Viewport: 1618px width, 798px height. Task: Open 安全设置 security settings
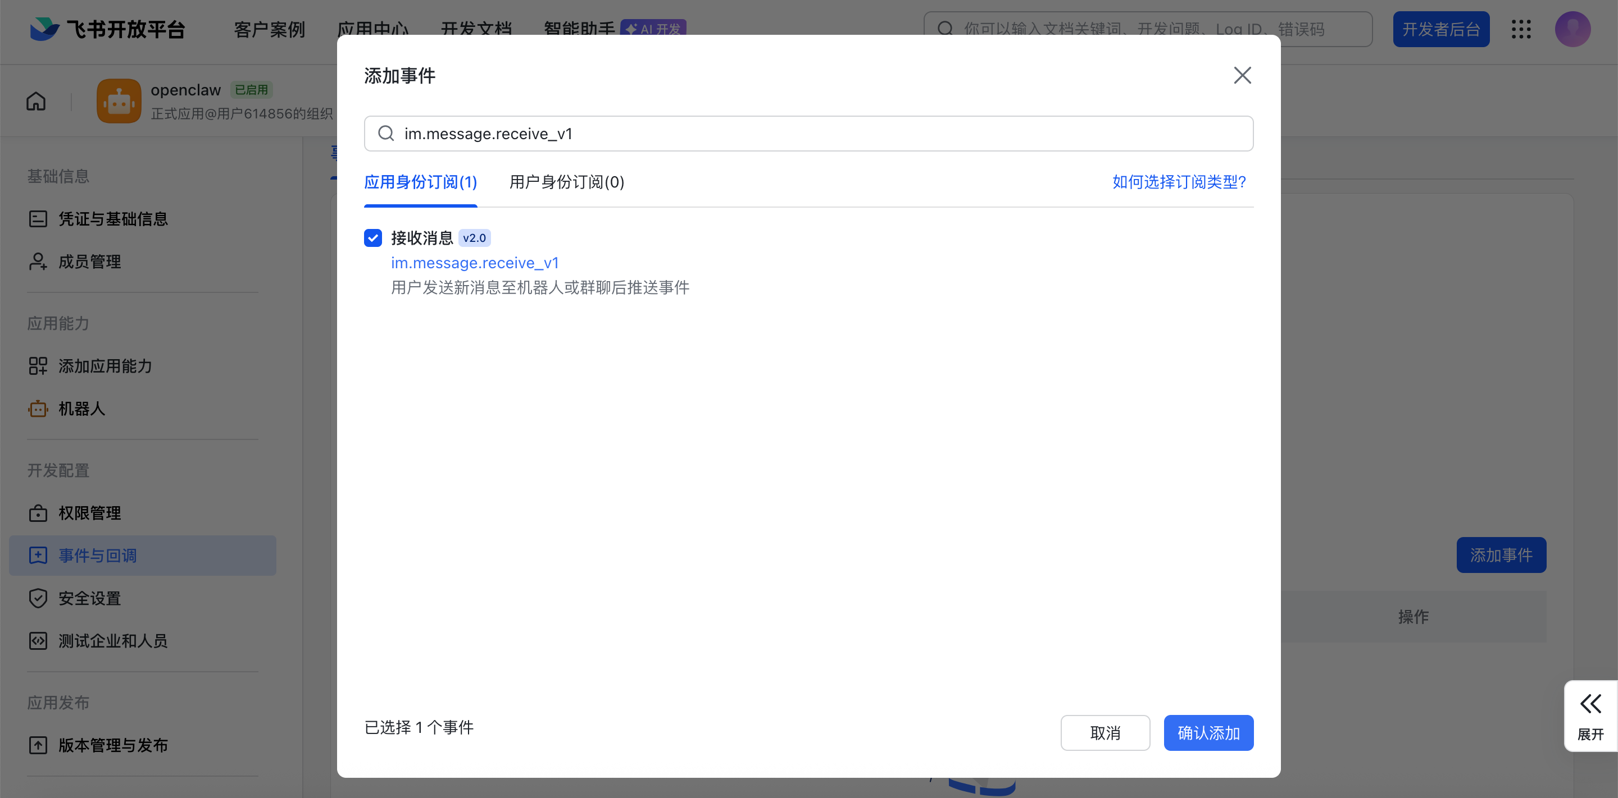click(90, 598)
